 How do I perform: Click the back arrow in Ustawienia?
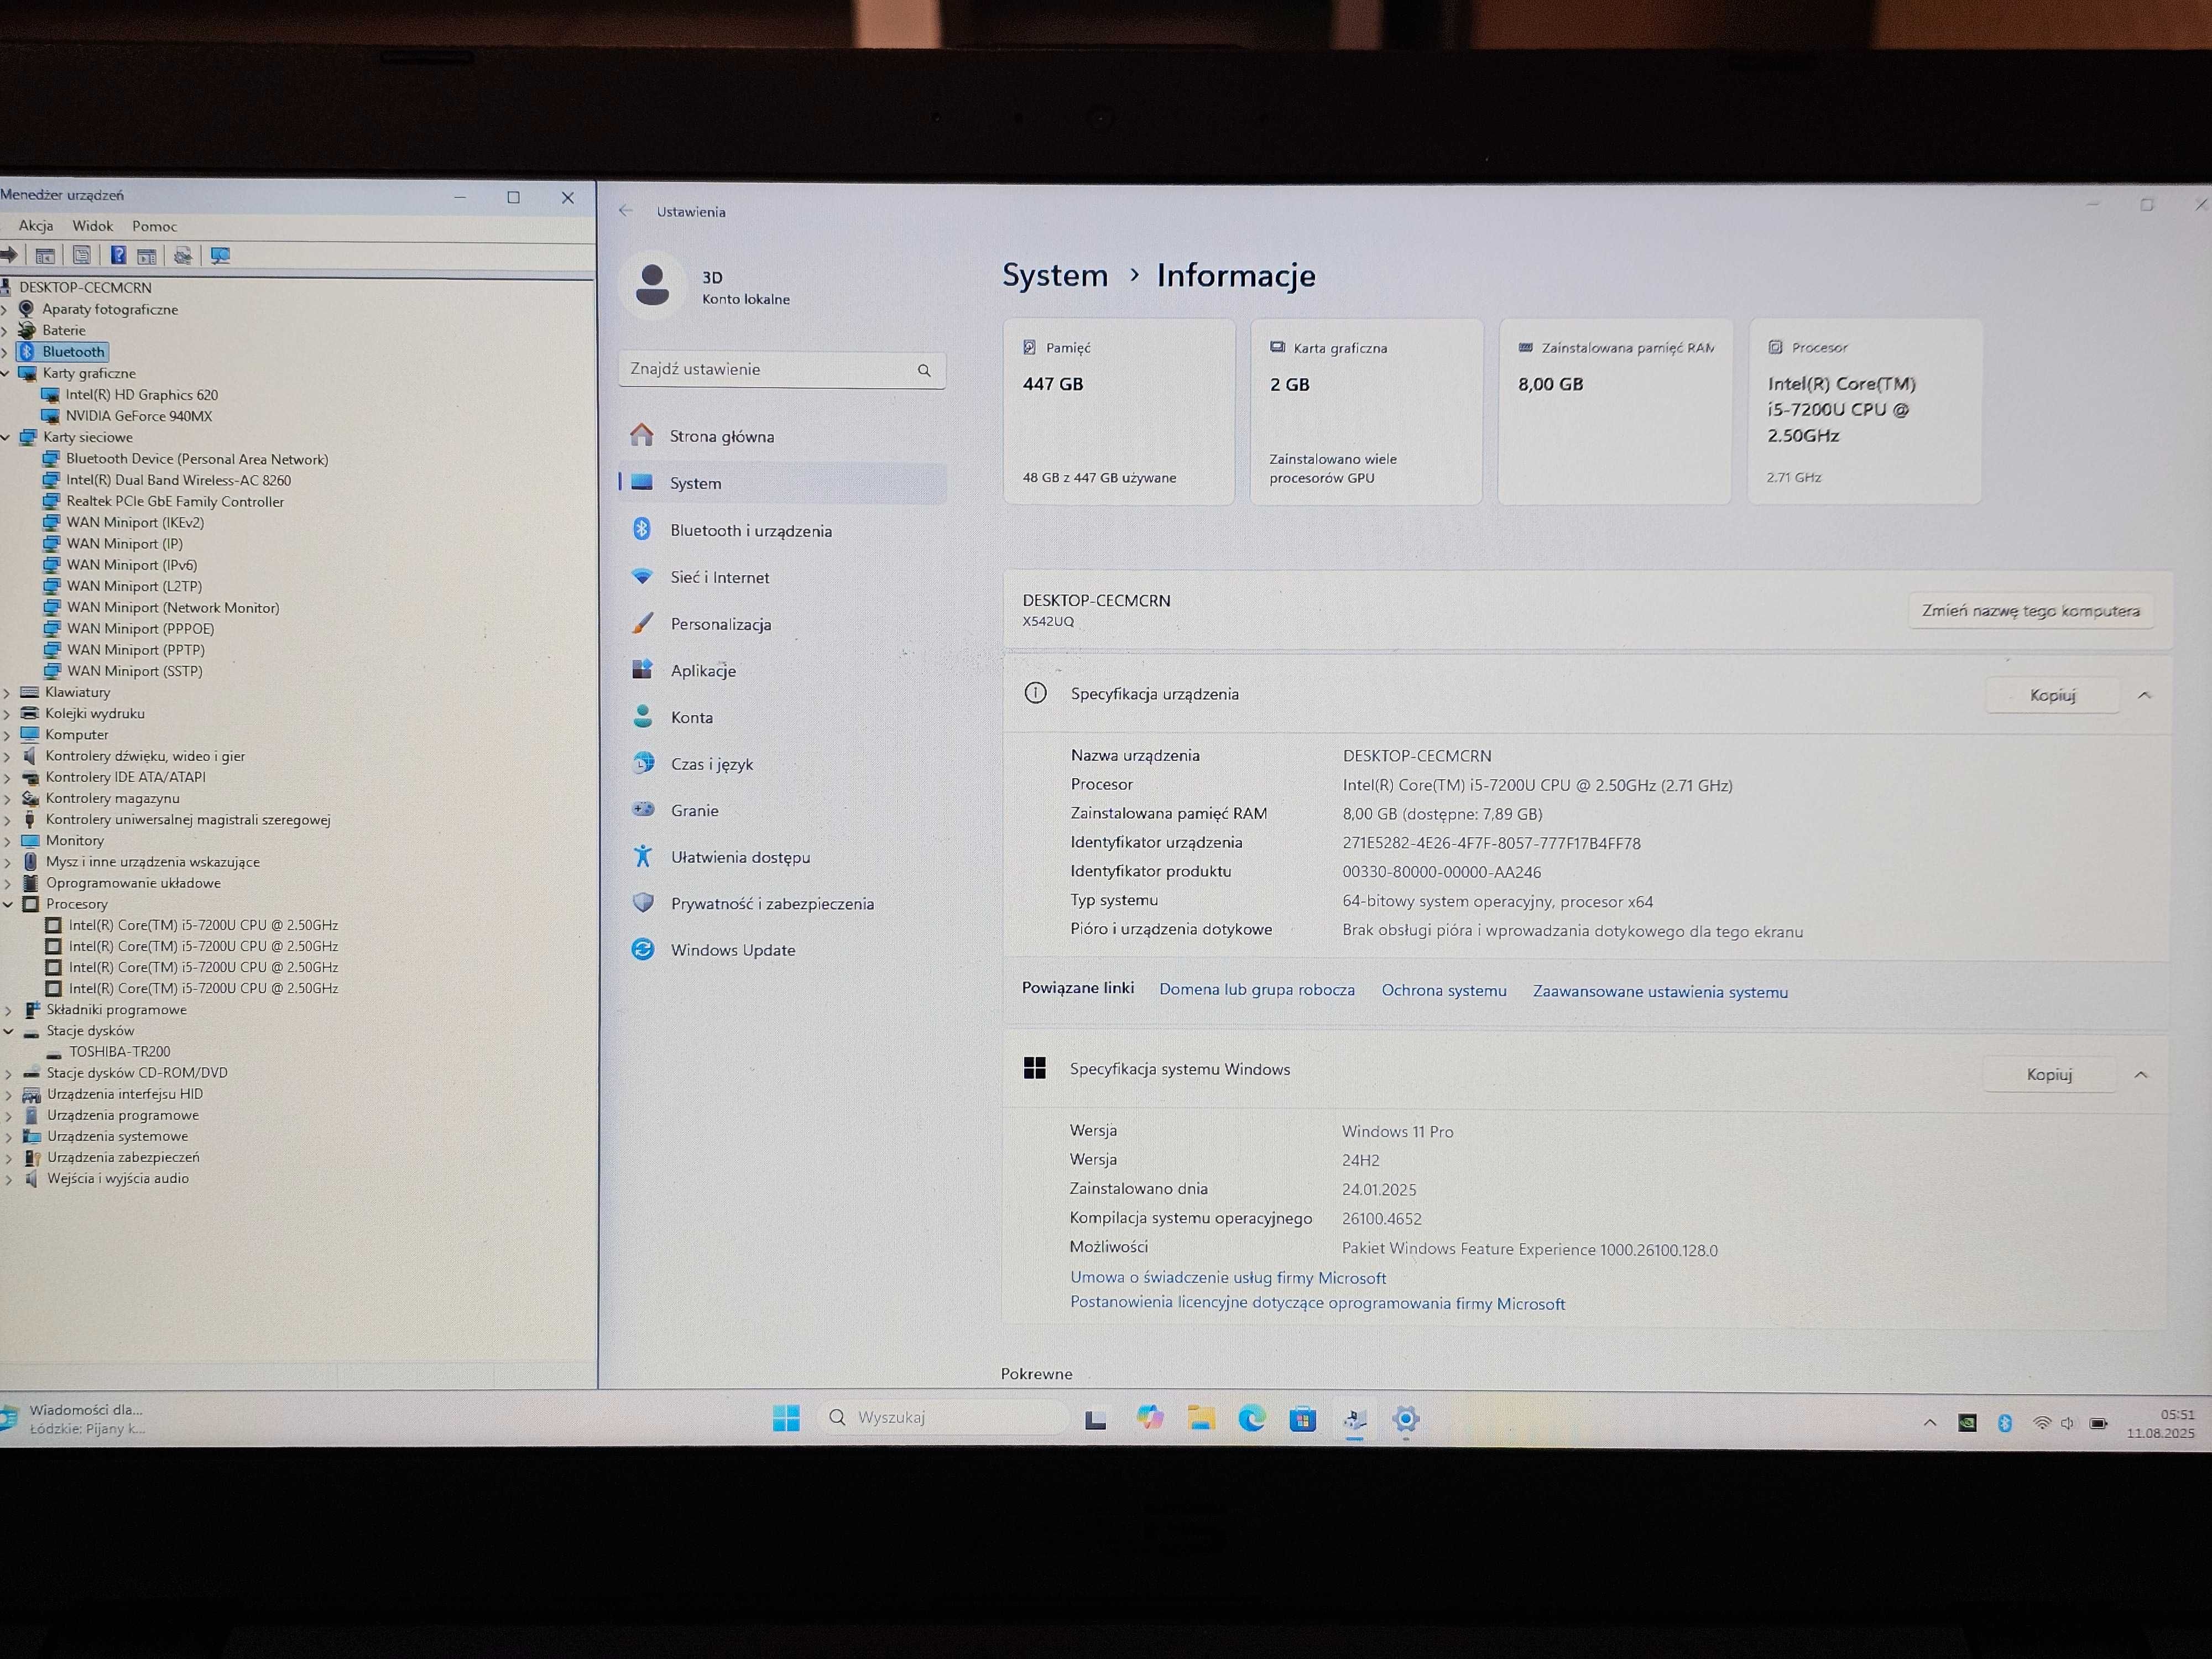[626, 211]
